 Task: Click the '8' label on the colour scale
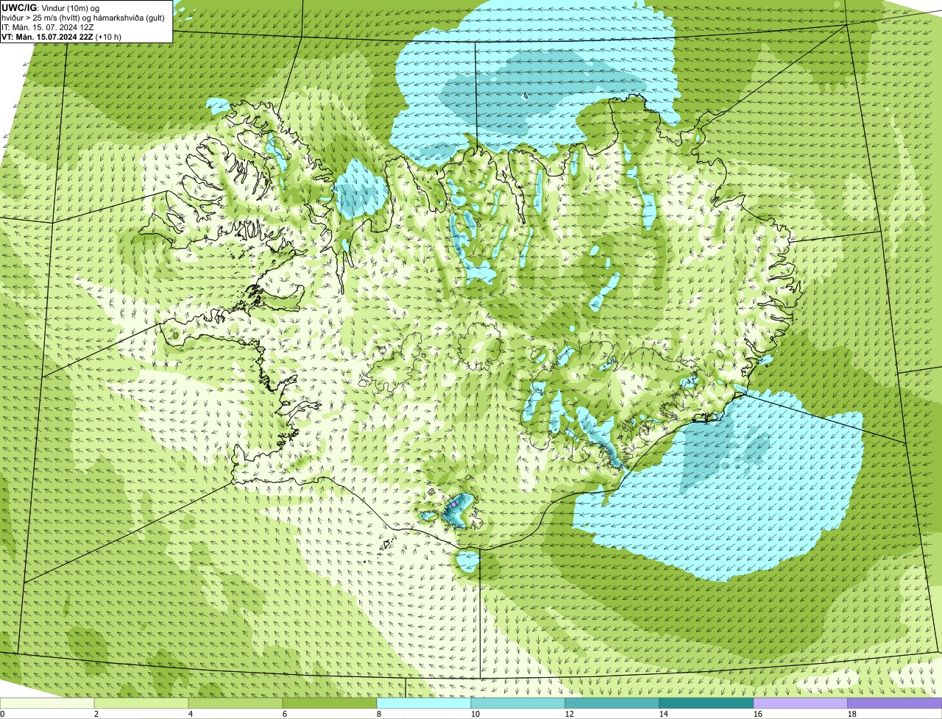coord(379,714)
